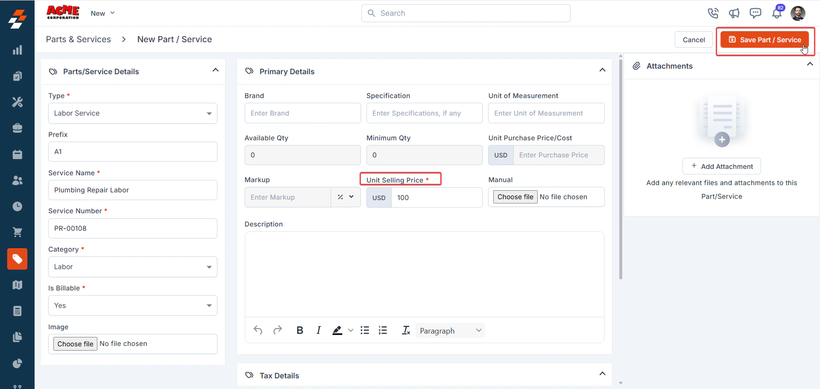Screen dimensions: 820x389
Task: Open the calendar sidebar icon
Action: [17, 154]
